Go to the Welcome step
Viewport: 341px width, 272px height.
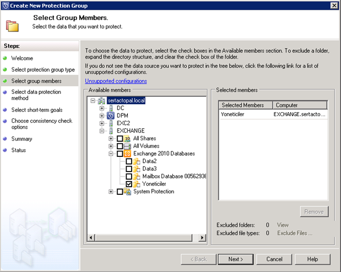(22, 58)
